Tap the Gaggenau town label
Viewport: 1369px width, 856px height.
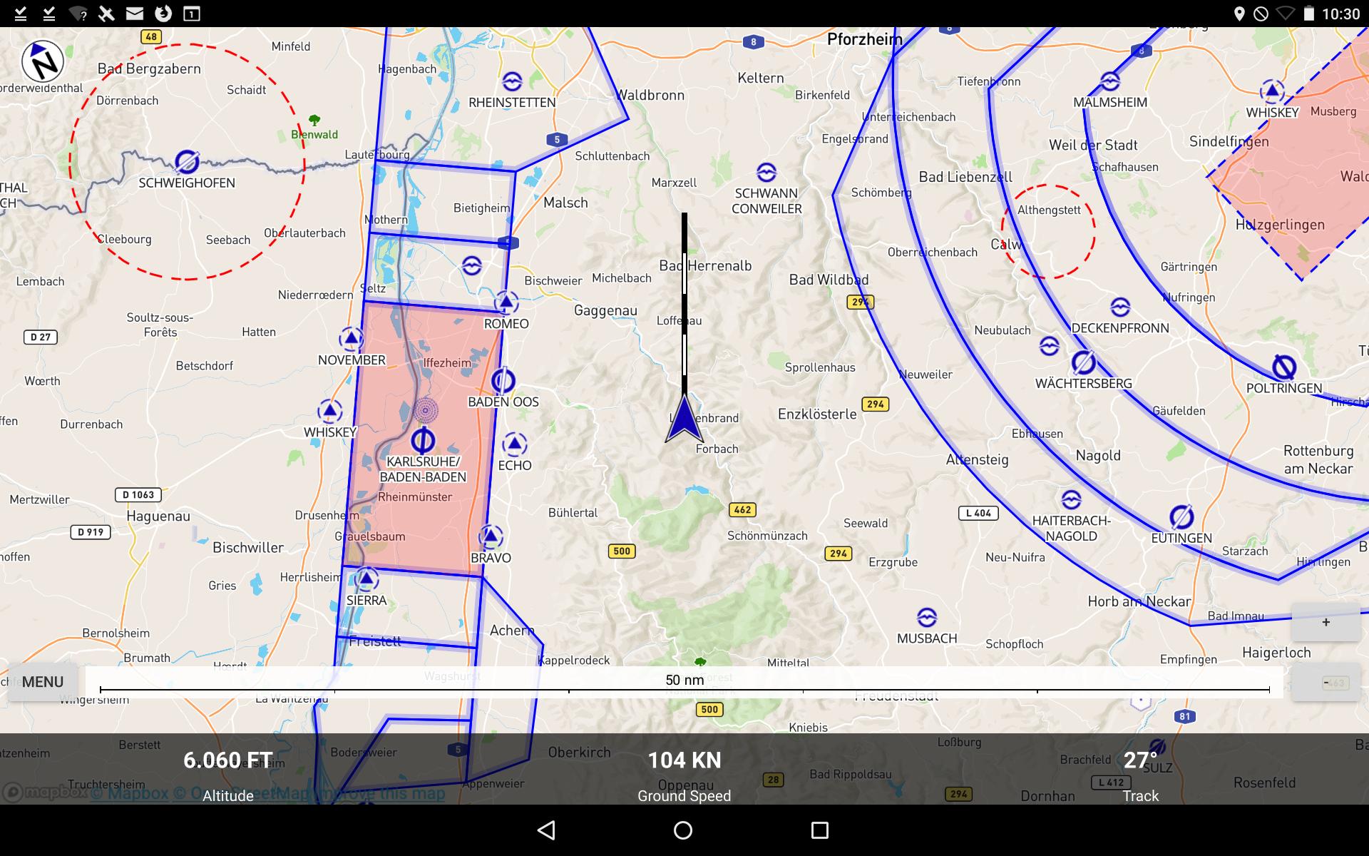605,311
